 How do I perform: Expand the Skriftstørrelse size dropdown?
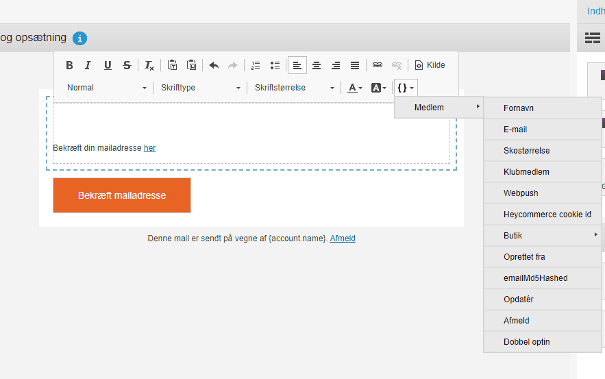294,88
